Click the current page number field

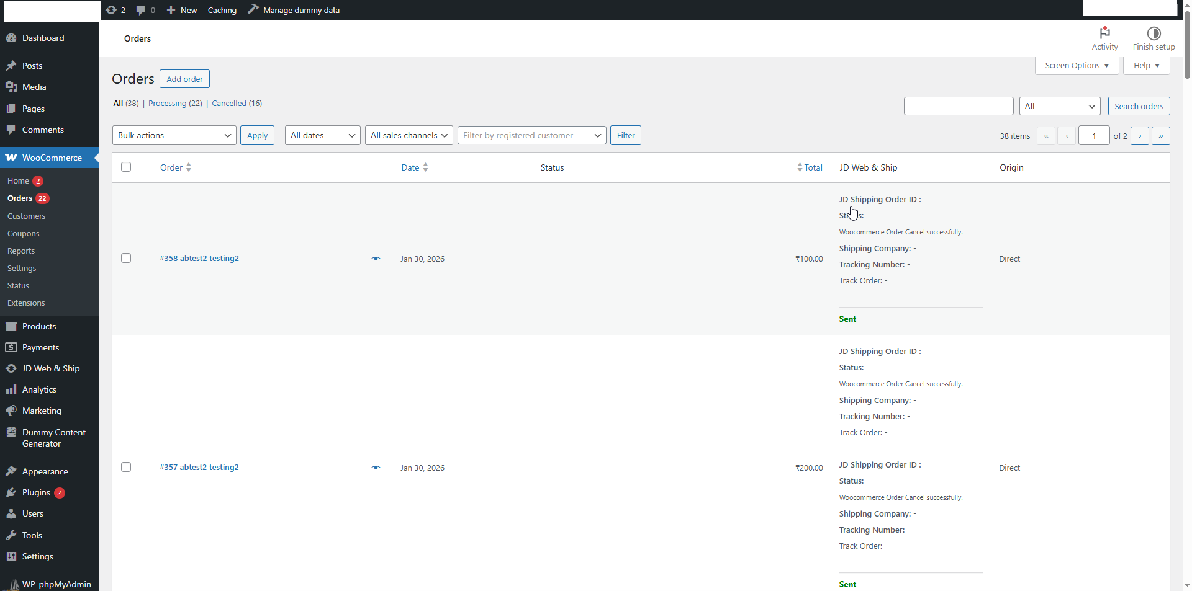click(x=1094, y=136)
